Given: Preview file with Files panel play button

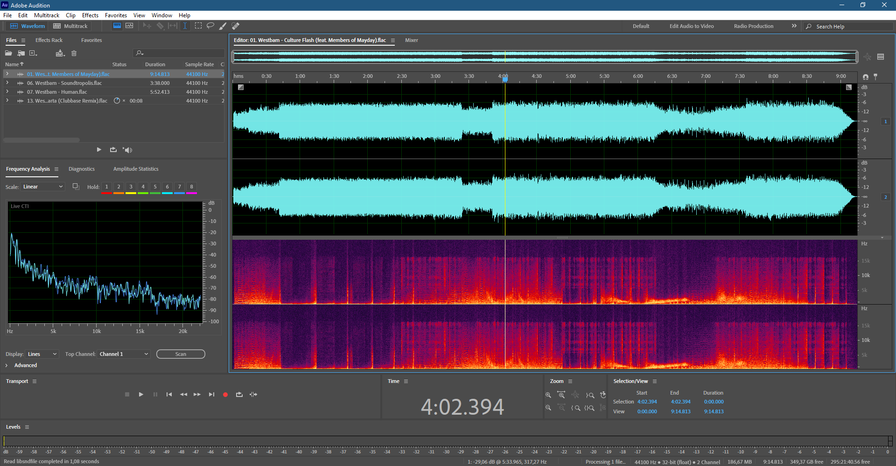Looking at the screenshot, I should [99, 150].
